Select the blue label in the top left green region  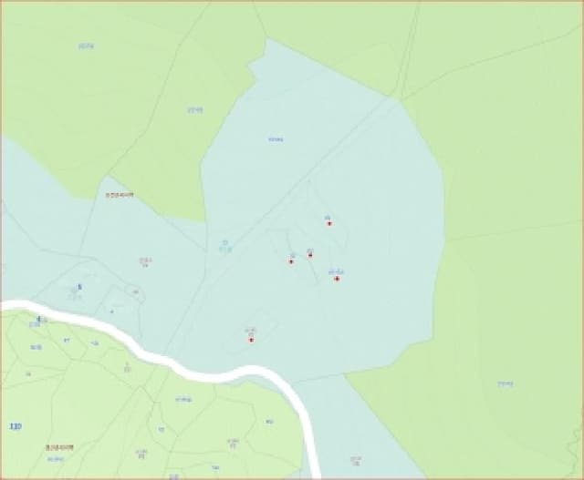click(x=86, y=46)
